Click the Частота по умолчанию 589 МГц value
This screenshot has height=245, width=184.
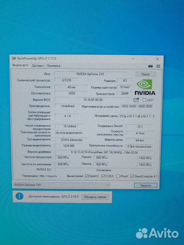coord(63,164)
